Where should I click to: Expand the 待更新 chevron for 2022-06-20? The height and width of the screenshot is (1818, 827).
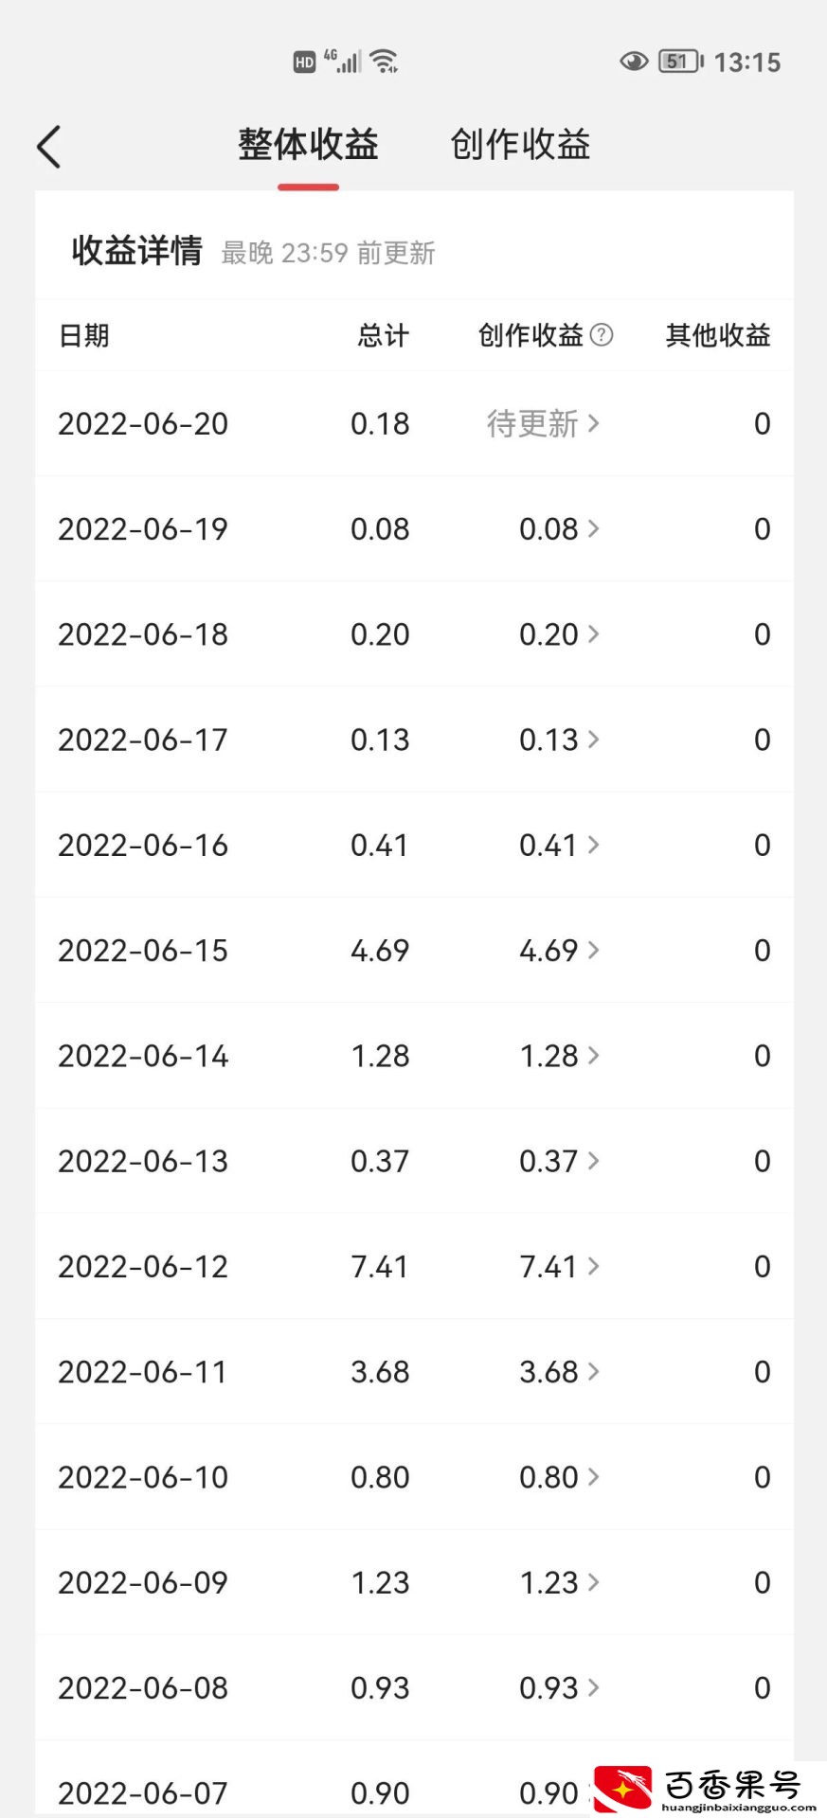coord(593,423)
